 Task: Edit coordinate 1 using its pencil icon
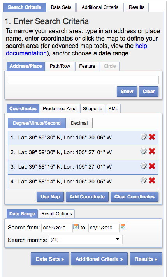(144, 137)
